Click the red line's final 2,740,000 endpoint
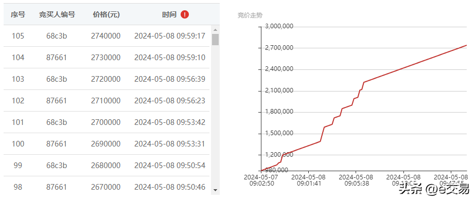Image resolution: width=476 pixels, height=201 pixels. click(x=466, y=45)
